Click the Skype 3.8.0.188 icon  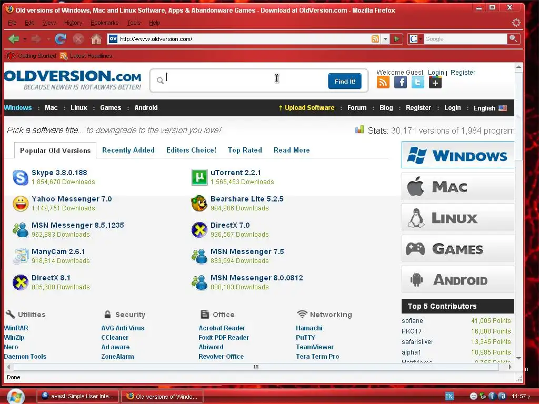[21, 177]
